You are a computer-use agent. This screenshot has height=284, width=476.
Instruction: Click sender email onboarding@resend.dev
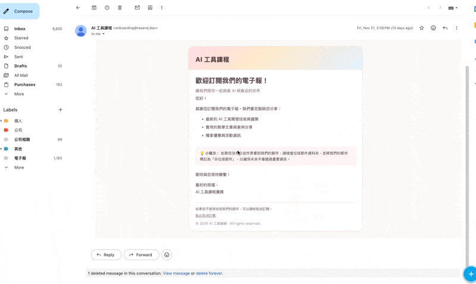(x=136, y=28)
